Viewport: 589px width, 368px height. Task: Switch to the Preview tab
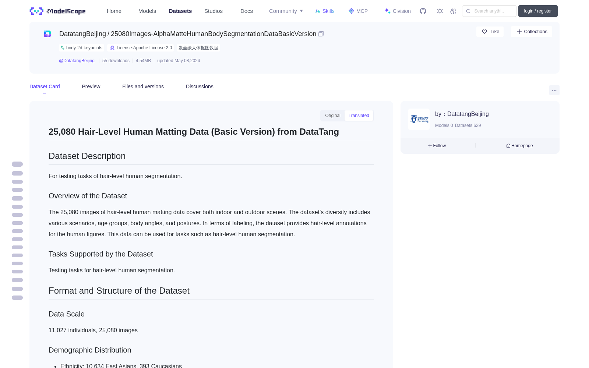tap(91, 86)
